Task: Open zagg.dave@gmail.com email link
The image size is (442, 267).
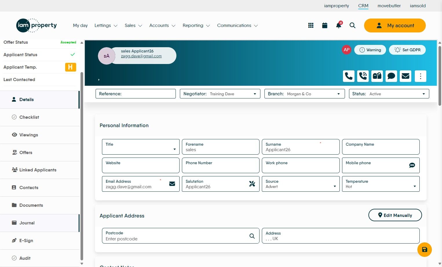Action: [141, 56]
